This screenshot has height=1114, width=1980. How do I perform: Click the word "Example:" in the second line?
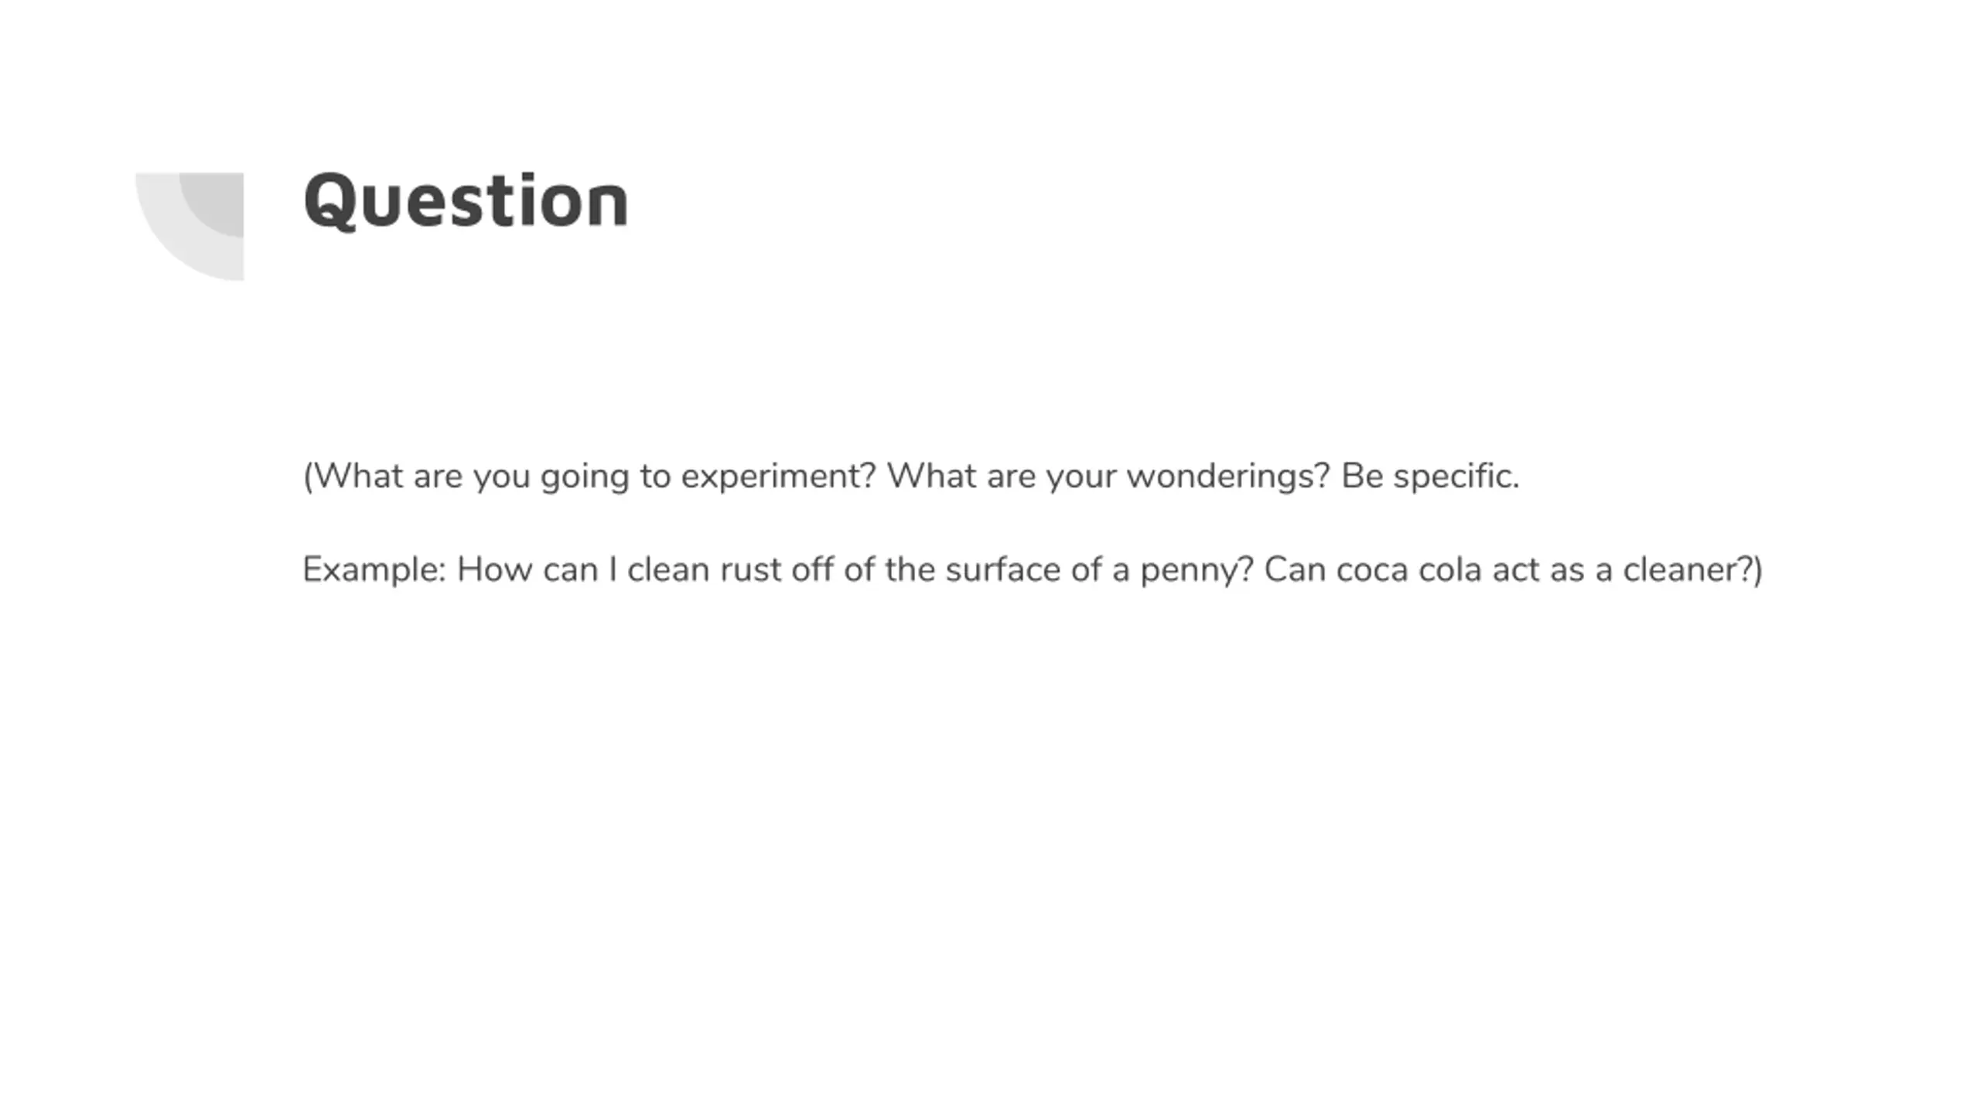374,570
